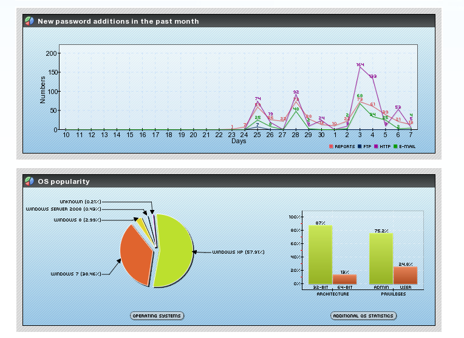Click the Operating Systems button

click(x=157, y=316)
